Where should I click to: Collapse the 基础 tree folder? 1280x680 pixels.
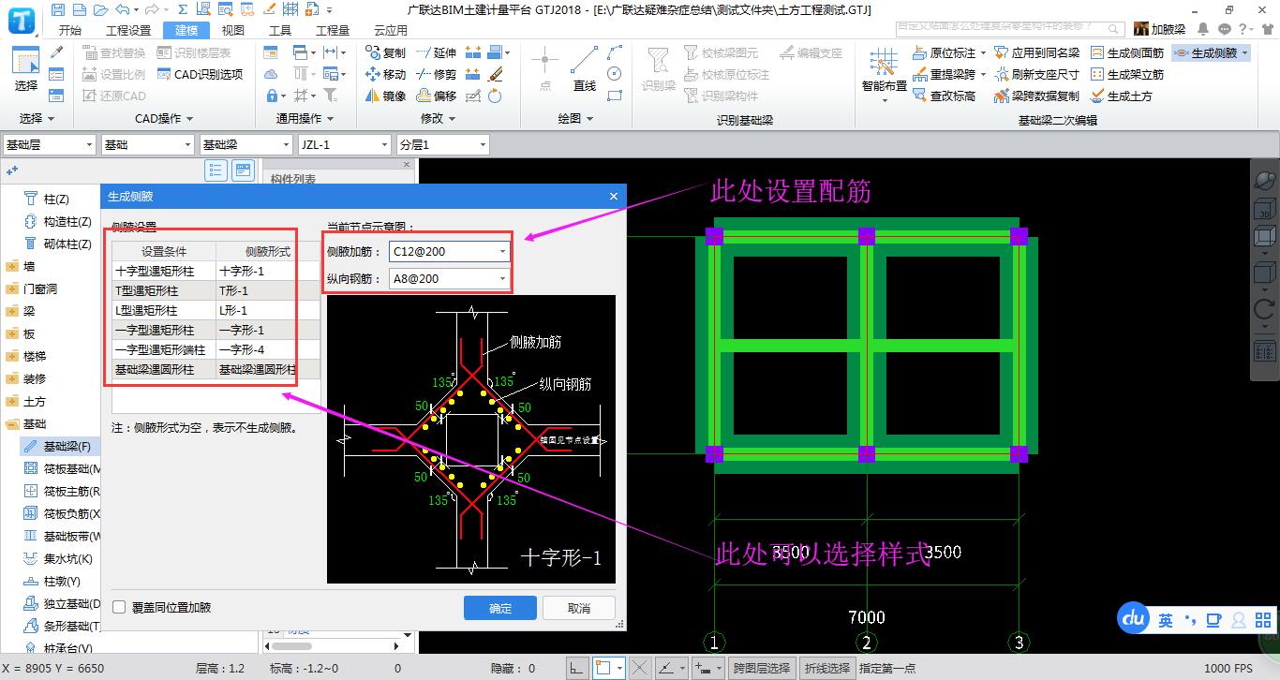click(12, 424)
